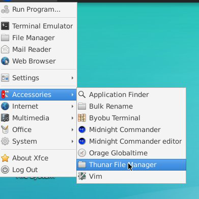Expand the Settings submenu arrow
Image resolution: width=199 pixels, height=199 pixels.
coord(72,78)
